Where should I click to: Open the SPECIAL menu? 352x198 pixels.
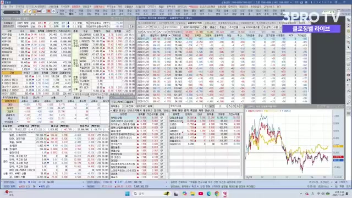pyautogui.click(x=182, y=7)
